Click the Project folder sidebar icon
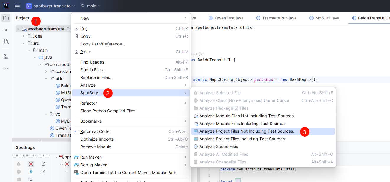Image resolution: width=390 pixels, height=182 pixels. point(6,18)
